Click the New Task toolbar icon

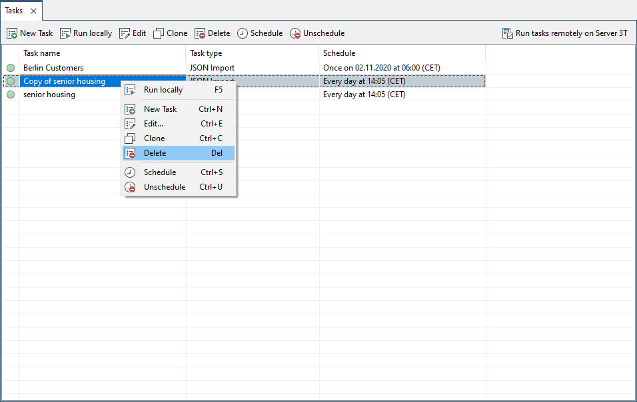[x=12, y=33]
